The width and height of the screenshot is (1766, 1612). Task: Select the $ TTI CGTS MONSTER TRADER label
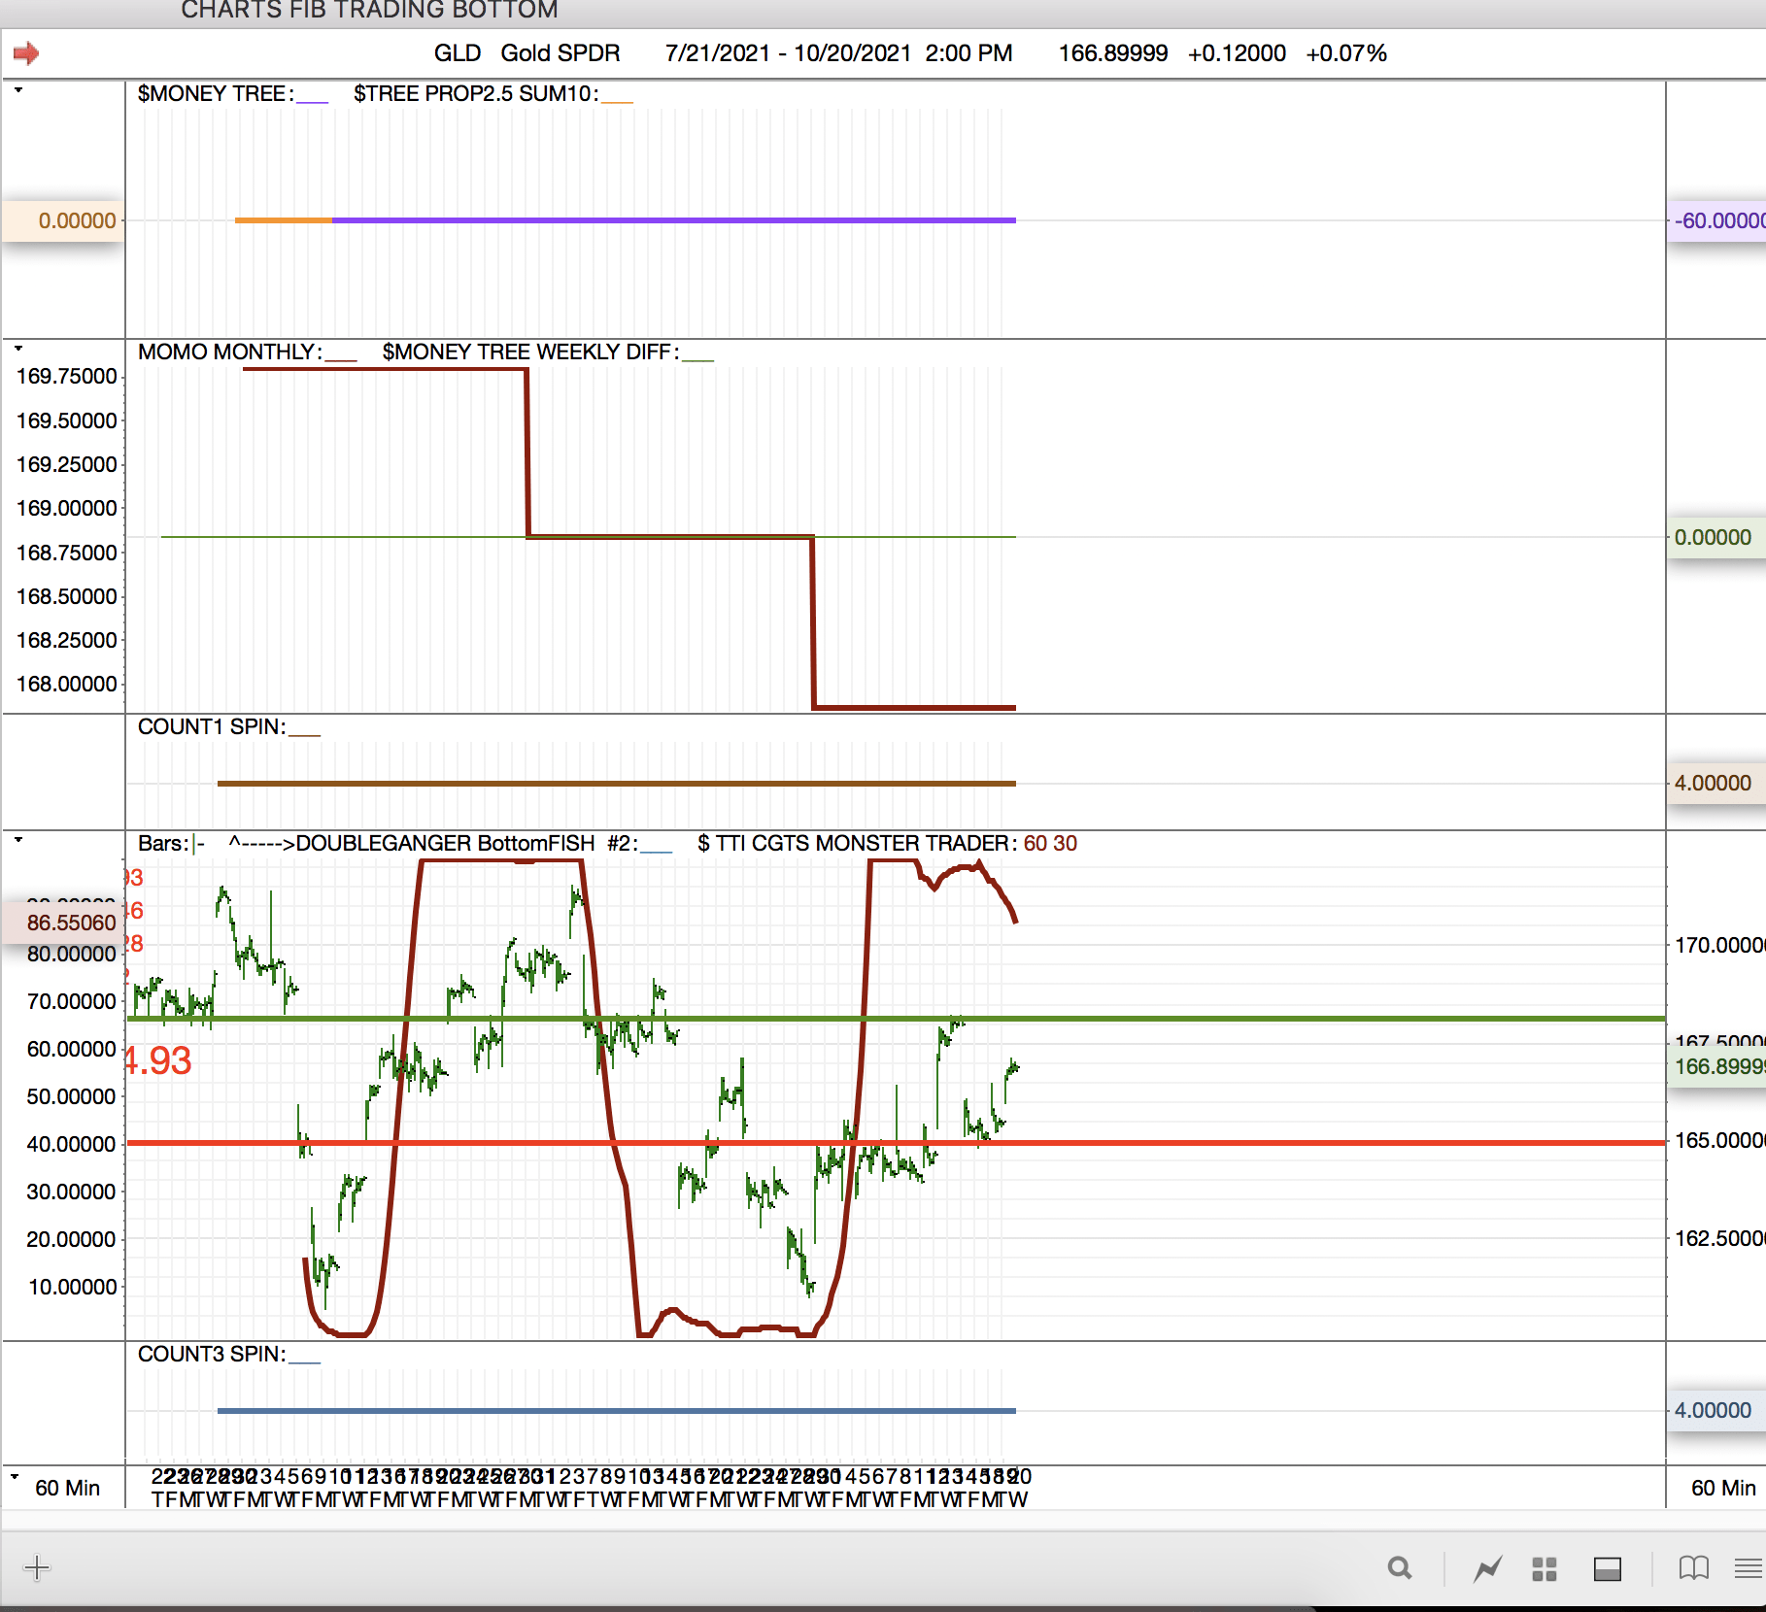[x=856, y=844]
